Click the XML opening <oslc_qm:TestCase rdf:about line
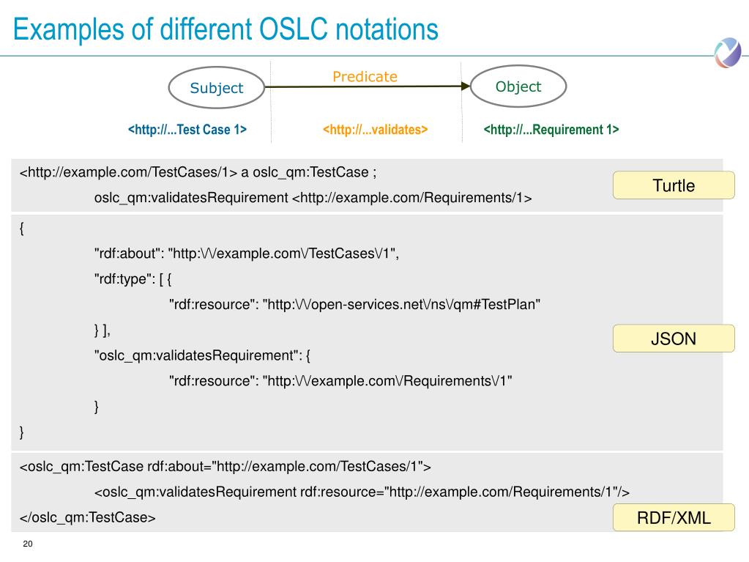 click(x=225, y=467)
